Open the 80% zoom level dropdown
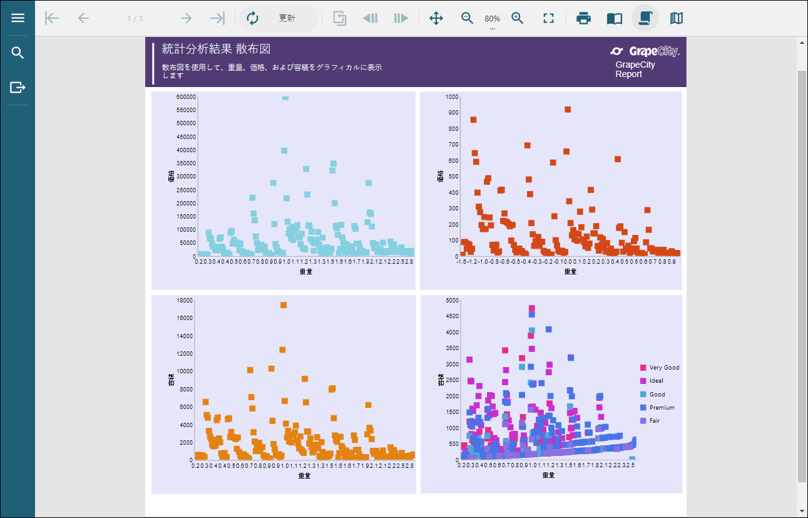The width and height of the screenshot is (808, 518). coord(493,19)
